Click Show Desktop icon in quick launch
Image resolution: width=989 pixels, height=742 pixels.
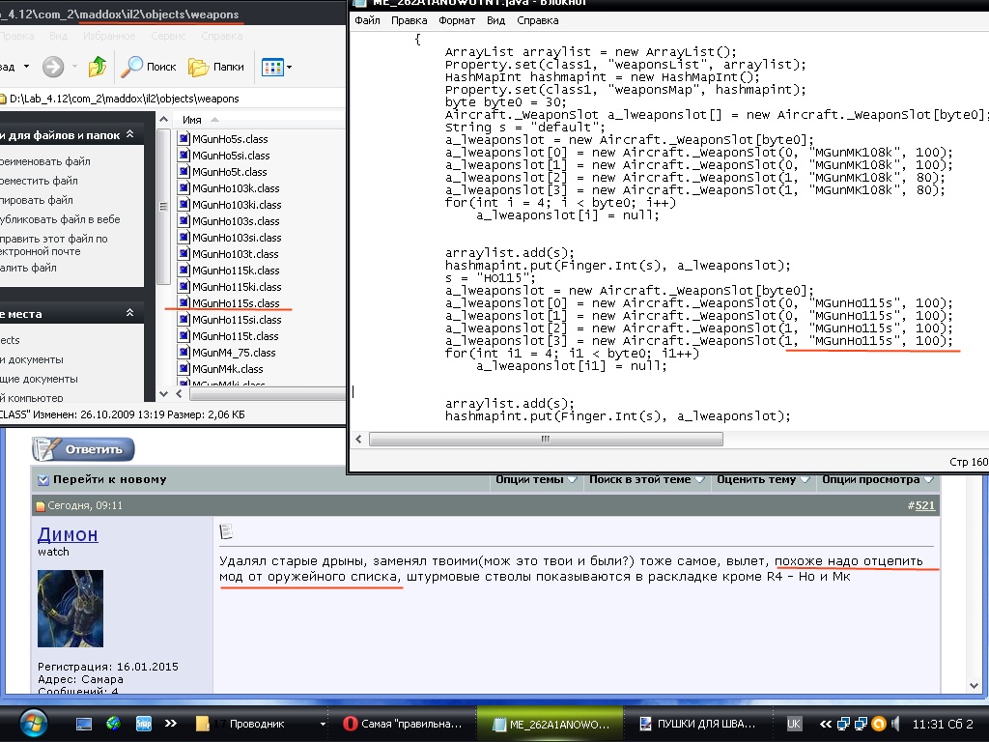pyautogui.click(x=84, y=724)
